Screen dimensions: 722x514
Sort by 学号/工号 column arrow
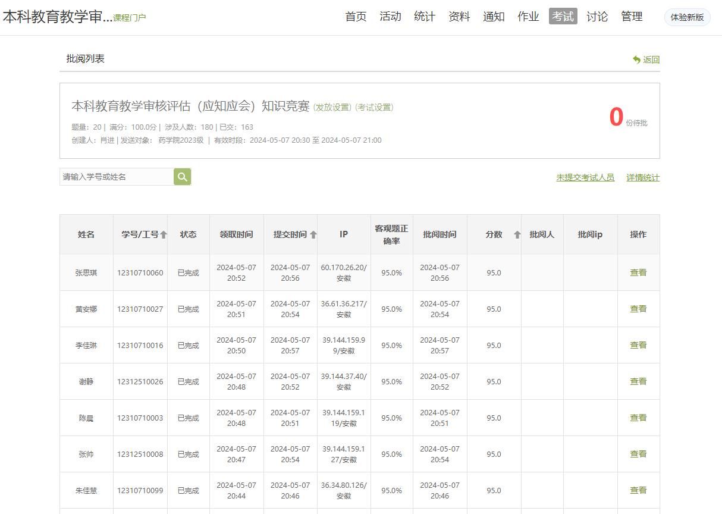click(x=164, y=235)
